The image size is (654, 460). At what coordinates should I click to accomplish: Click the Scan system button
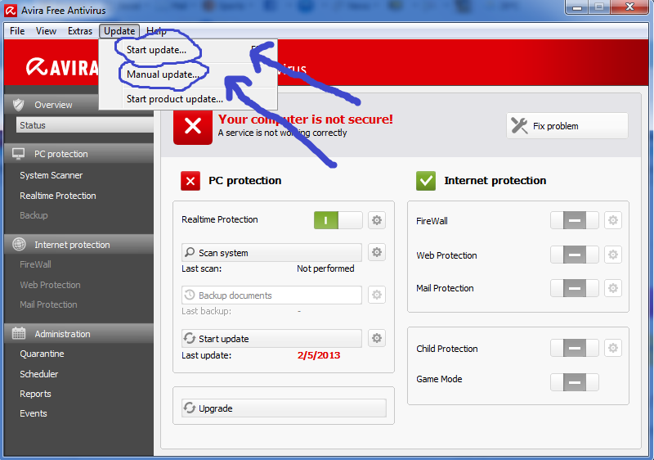tap(271, 253)
